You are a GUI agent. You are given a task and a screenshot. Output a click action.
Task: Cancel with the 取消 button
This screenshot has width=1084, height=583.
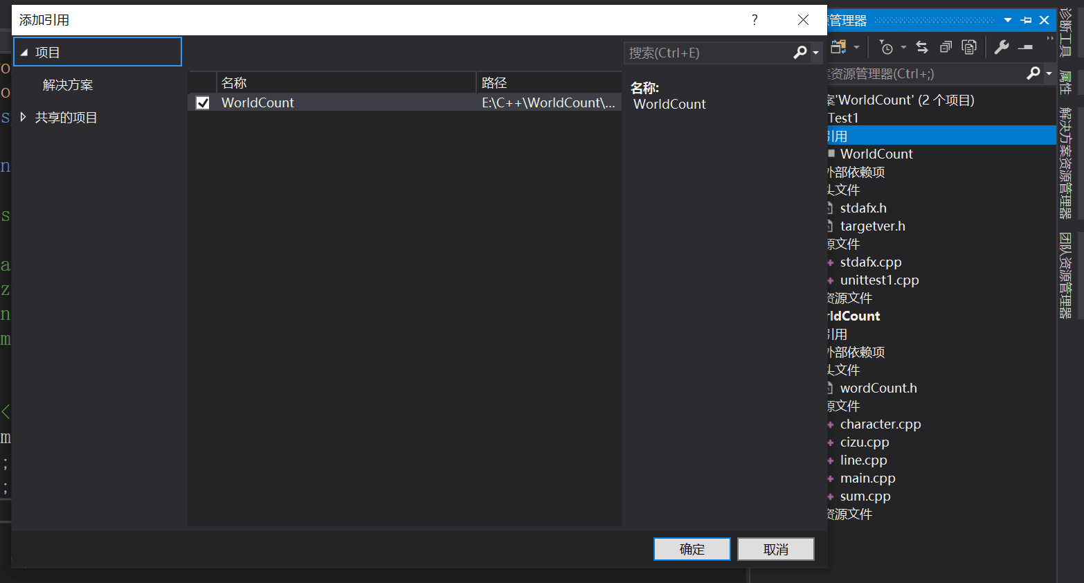click(x=776, y=549)
